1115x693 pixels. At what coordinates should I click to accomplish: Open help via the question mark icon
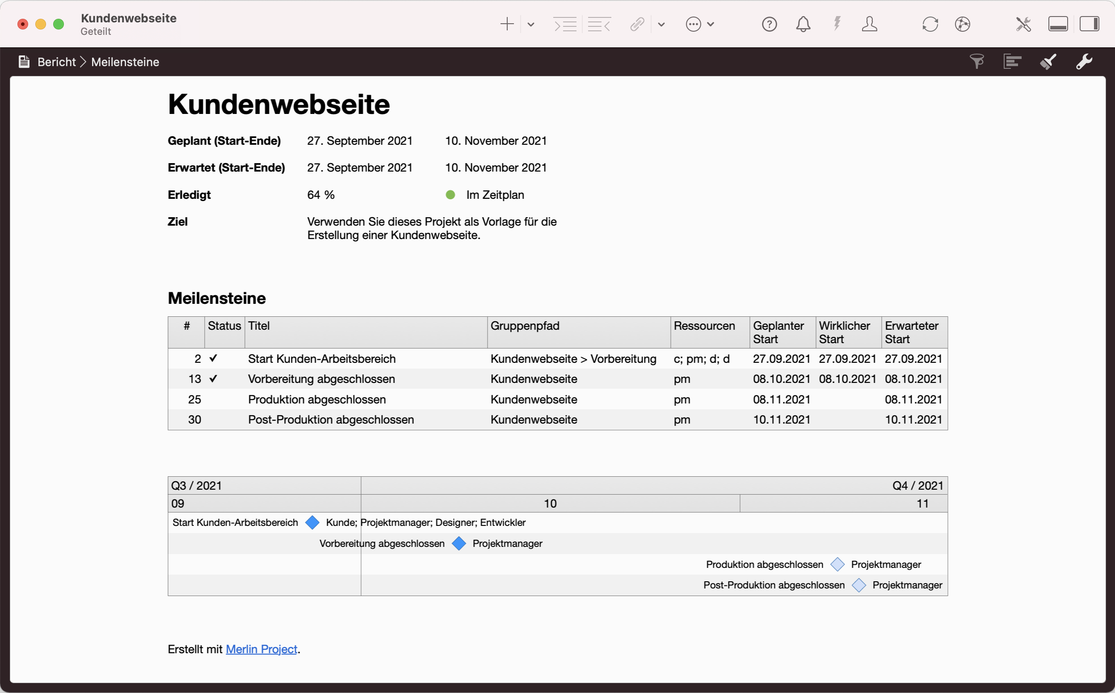770,24
